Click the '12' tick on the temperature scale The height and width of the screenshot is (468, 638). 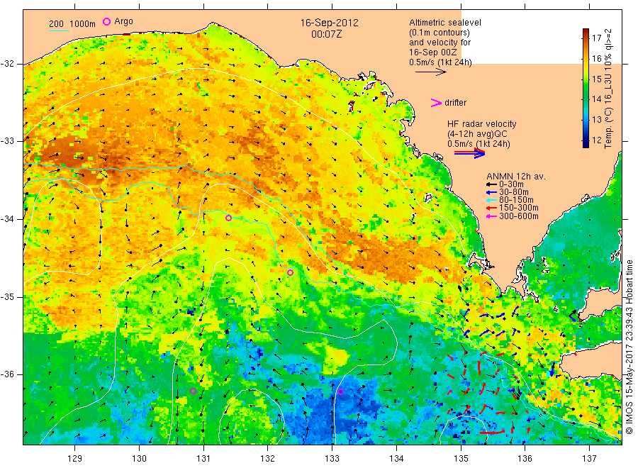596,140
